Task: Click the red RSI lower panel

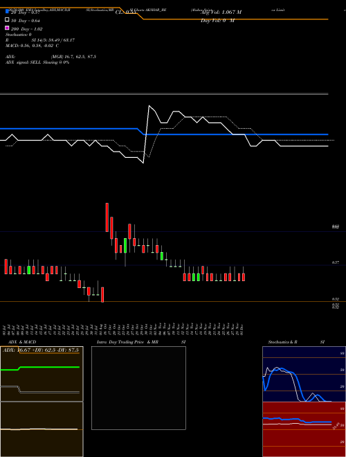Action: coord(304,429)
